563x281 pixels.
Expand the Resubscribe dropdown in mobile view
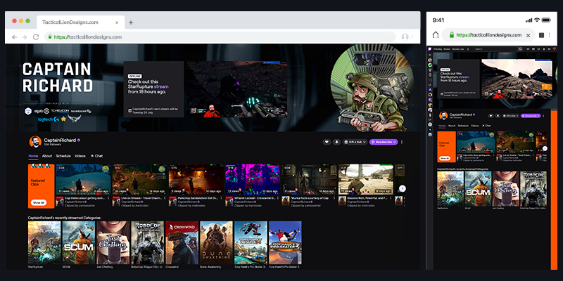pos(530,116)
